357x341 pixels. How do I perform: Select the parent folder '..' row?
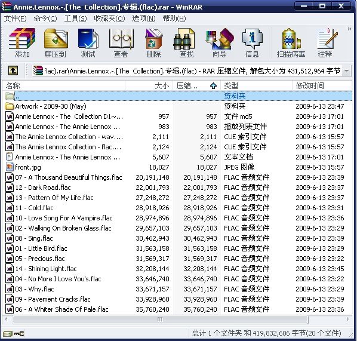click(178, 96)
